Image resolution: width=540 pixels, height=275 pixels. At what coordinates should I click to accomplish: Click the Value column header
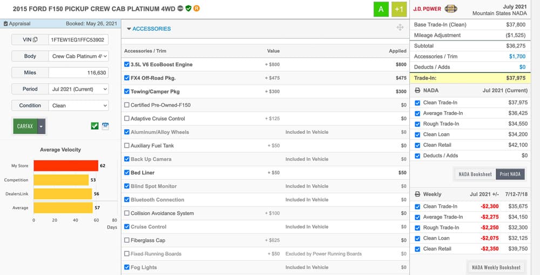click(x=273, y=51)
